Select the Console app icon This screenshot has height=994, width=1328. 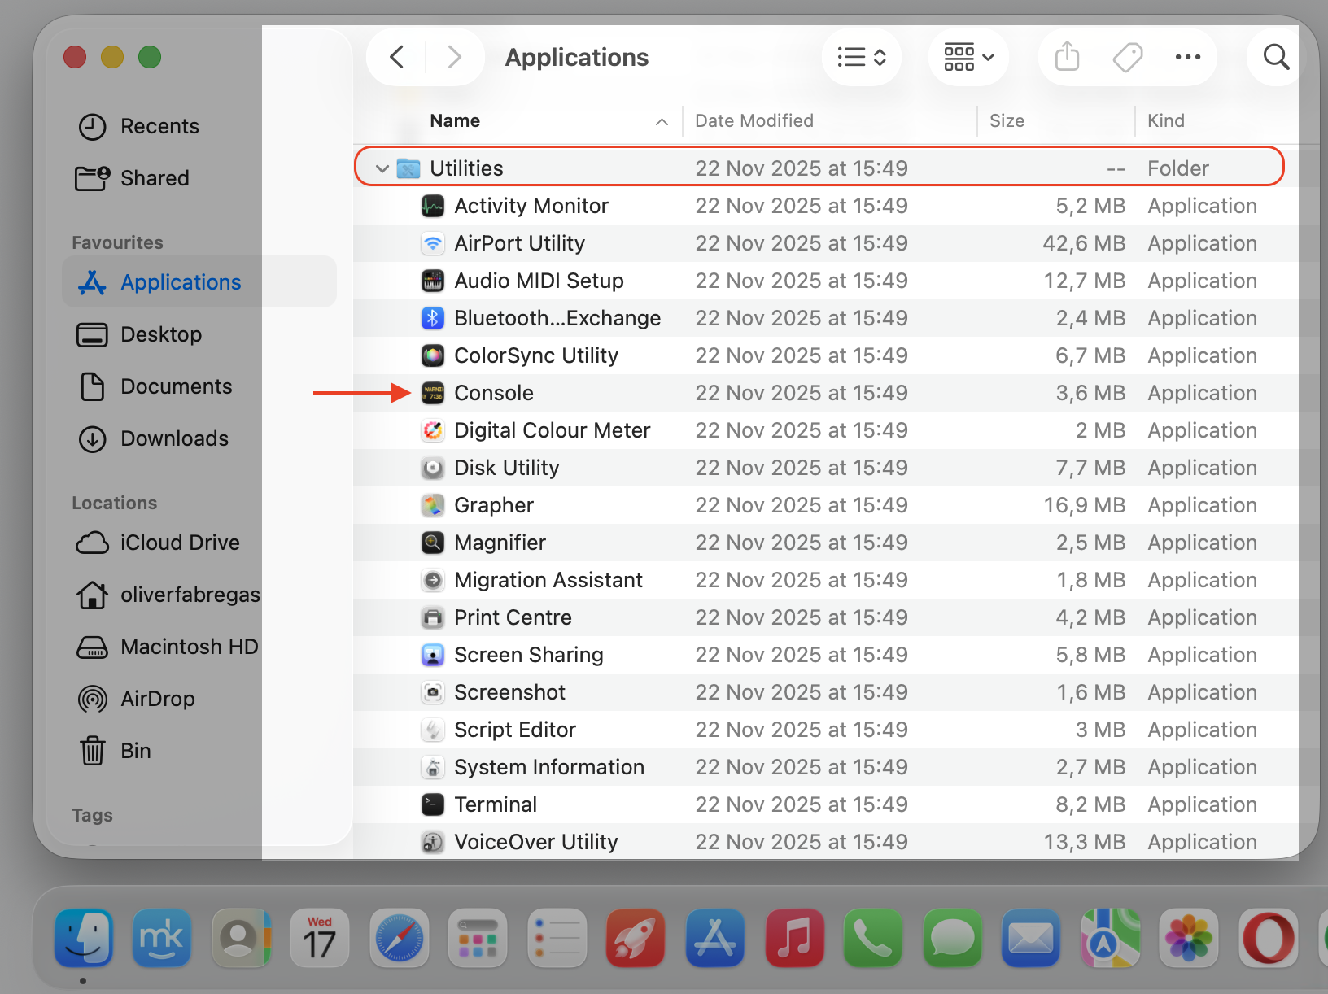(x=433, y=393)
